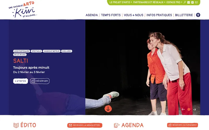Open Espace Pro link
This screenshot has width=209, height=130.
(x=173, y=2)
